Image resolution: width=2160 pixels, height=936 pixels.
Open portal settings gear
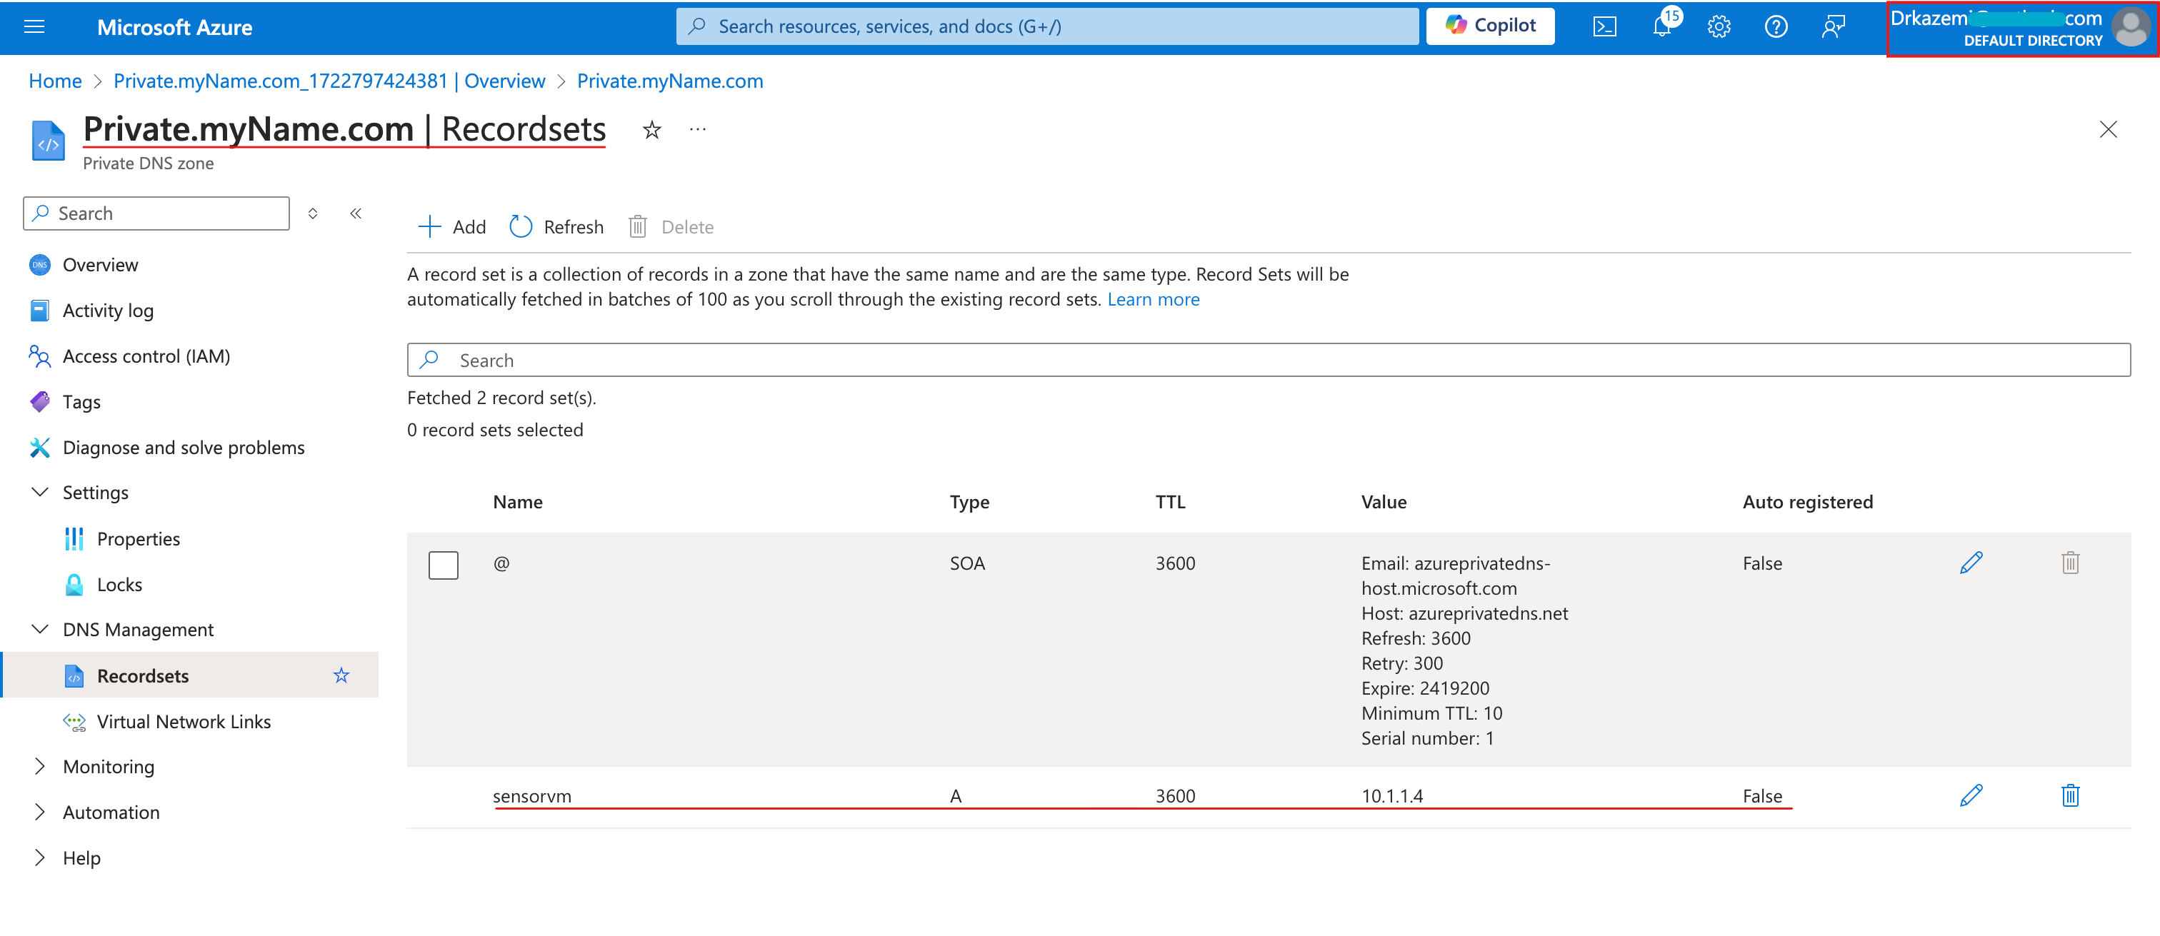coord(1719,27)
